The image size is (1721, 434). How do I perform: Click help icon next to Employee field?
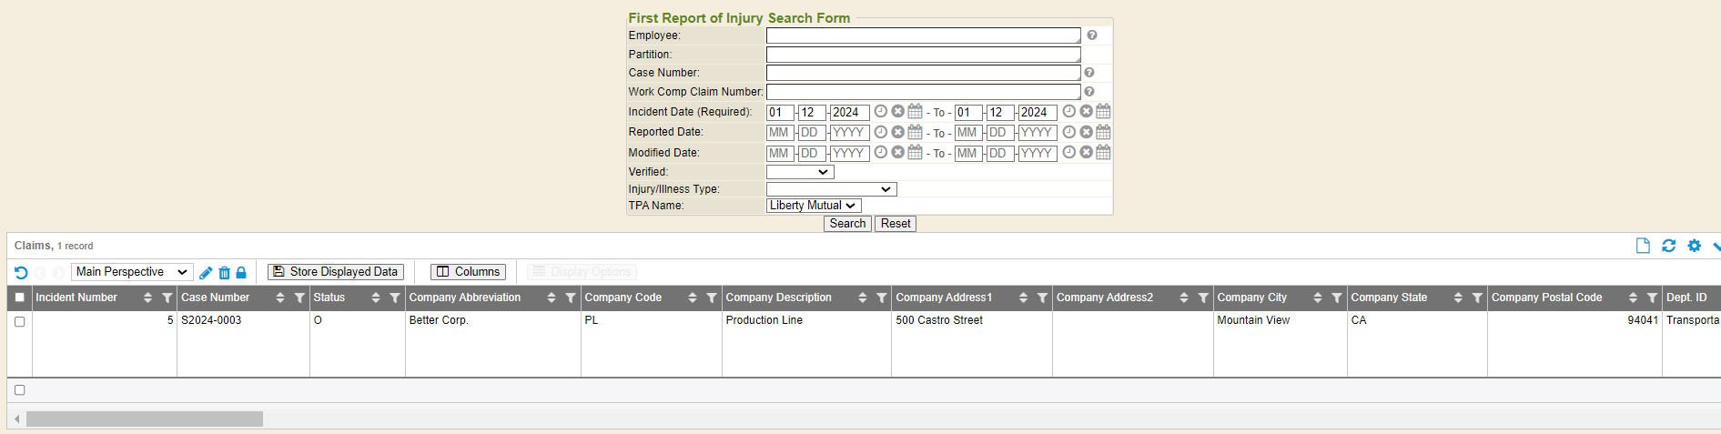[1091, 35]
